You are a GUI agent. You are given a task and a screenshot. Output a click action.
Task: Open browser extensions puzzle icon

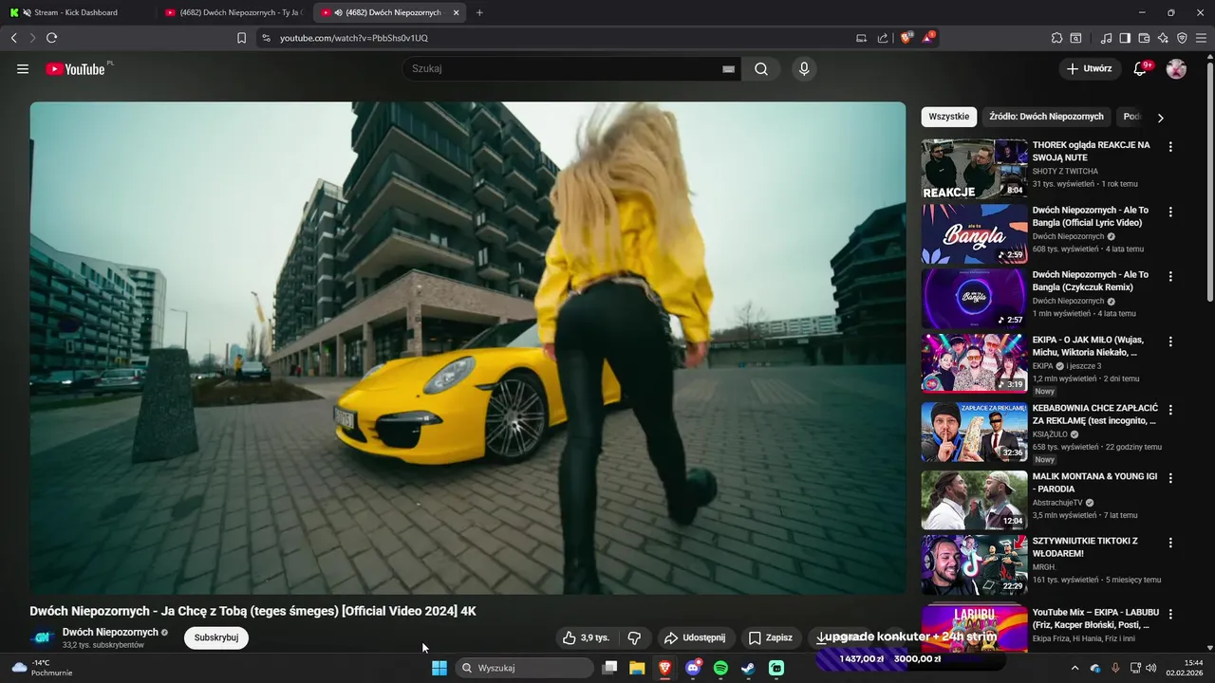[1056, 38]
